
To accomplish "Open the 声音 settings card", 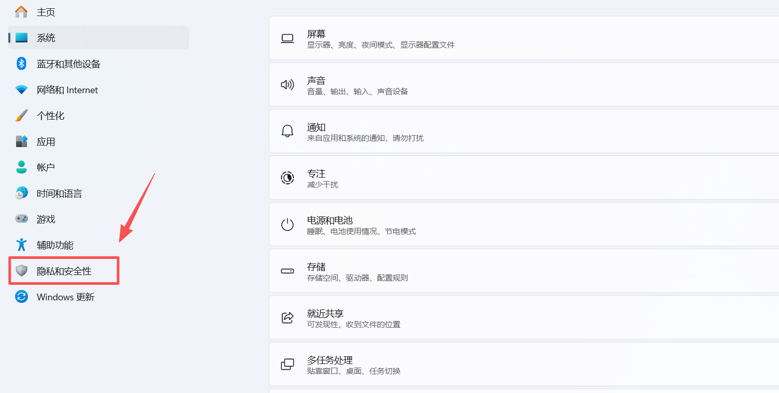I will coord(524,84).
